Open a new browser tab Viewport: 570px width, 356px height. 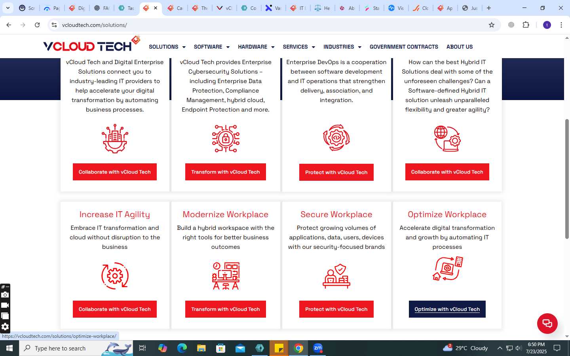(489, 8)
